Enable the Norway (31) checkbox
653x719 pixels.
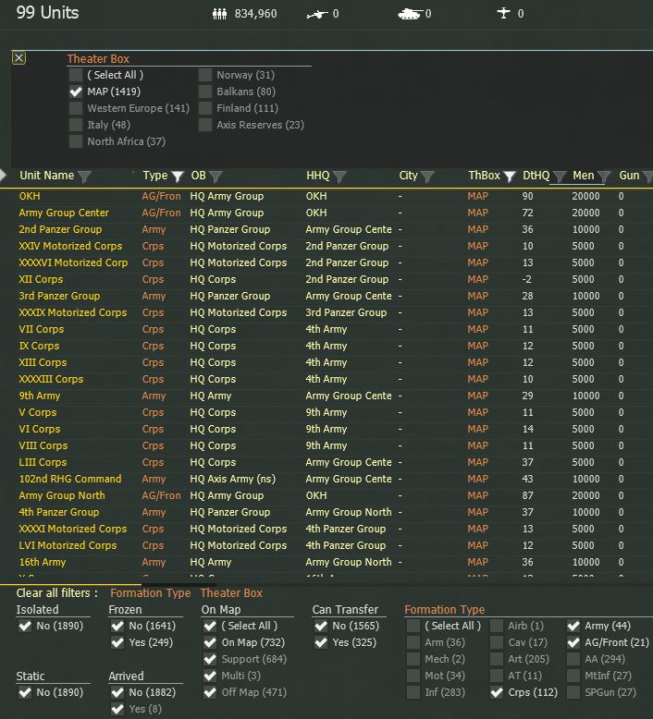click(x=205, y=75)
